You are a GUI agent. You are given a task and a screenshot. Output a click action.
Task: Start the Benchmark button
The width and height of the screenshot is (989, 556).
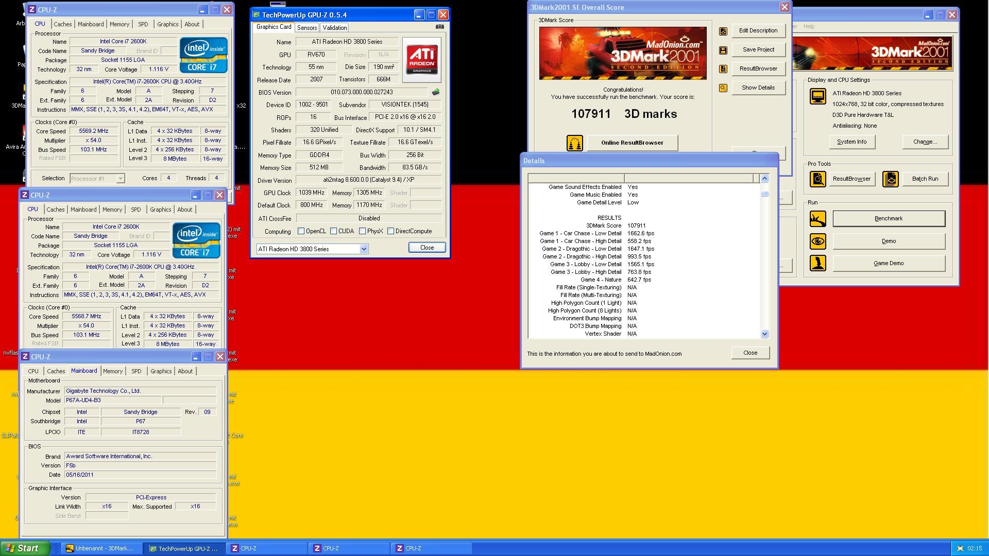pyautogui.click(x=889, y=219)
